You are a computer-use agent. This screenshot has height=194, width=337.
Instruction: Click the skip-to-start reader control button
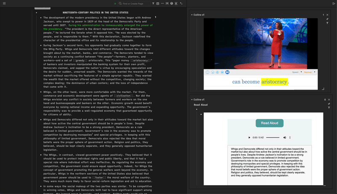click(207, 72)
